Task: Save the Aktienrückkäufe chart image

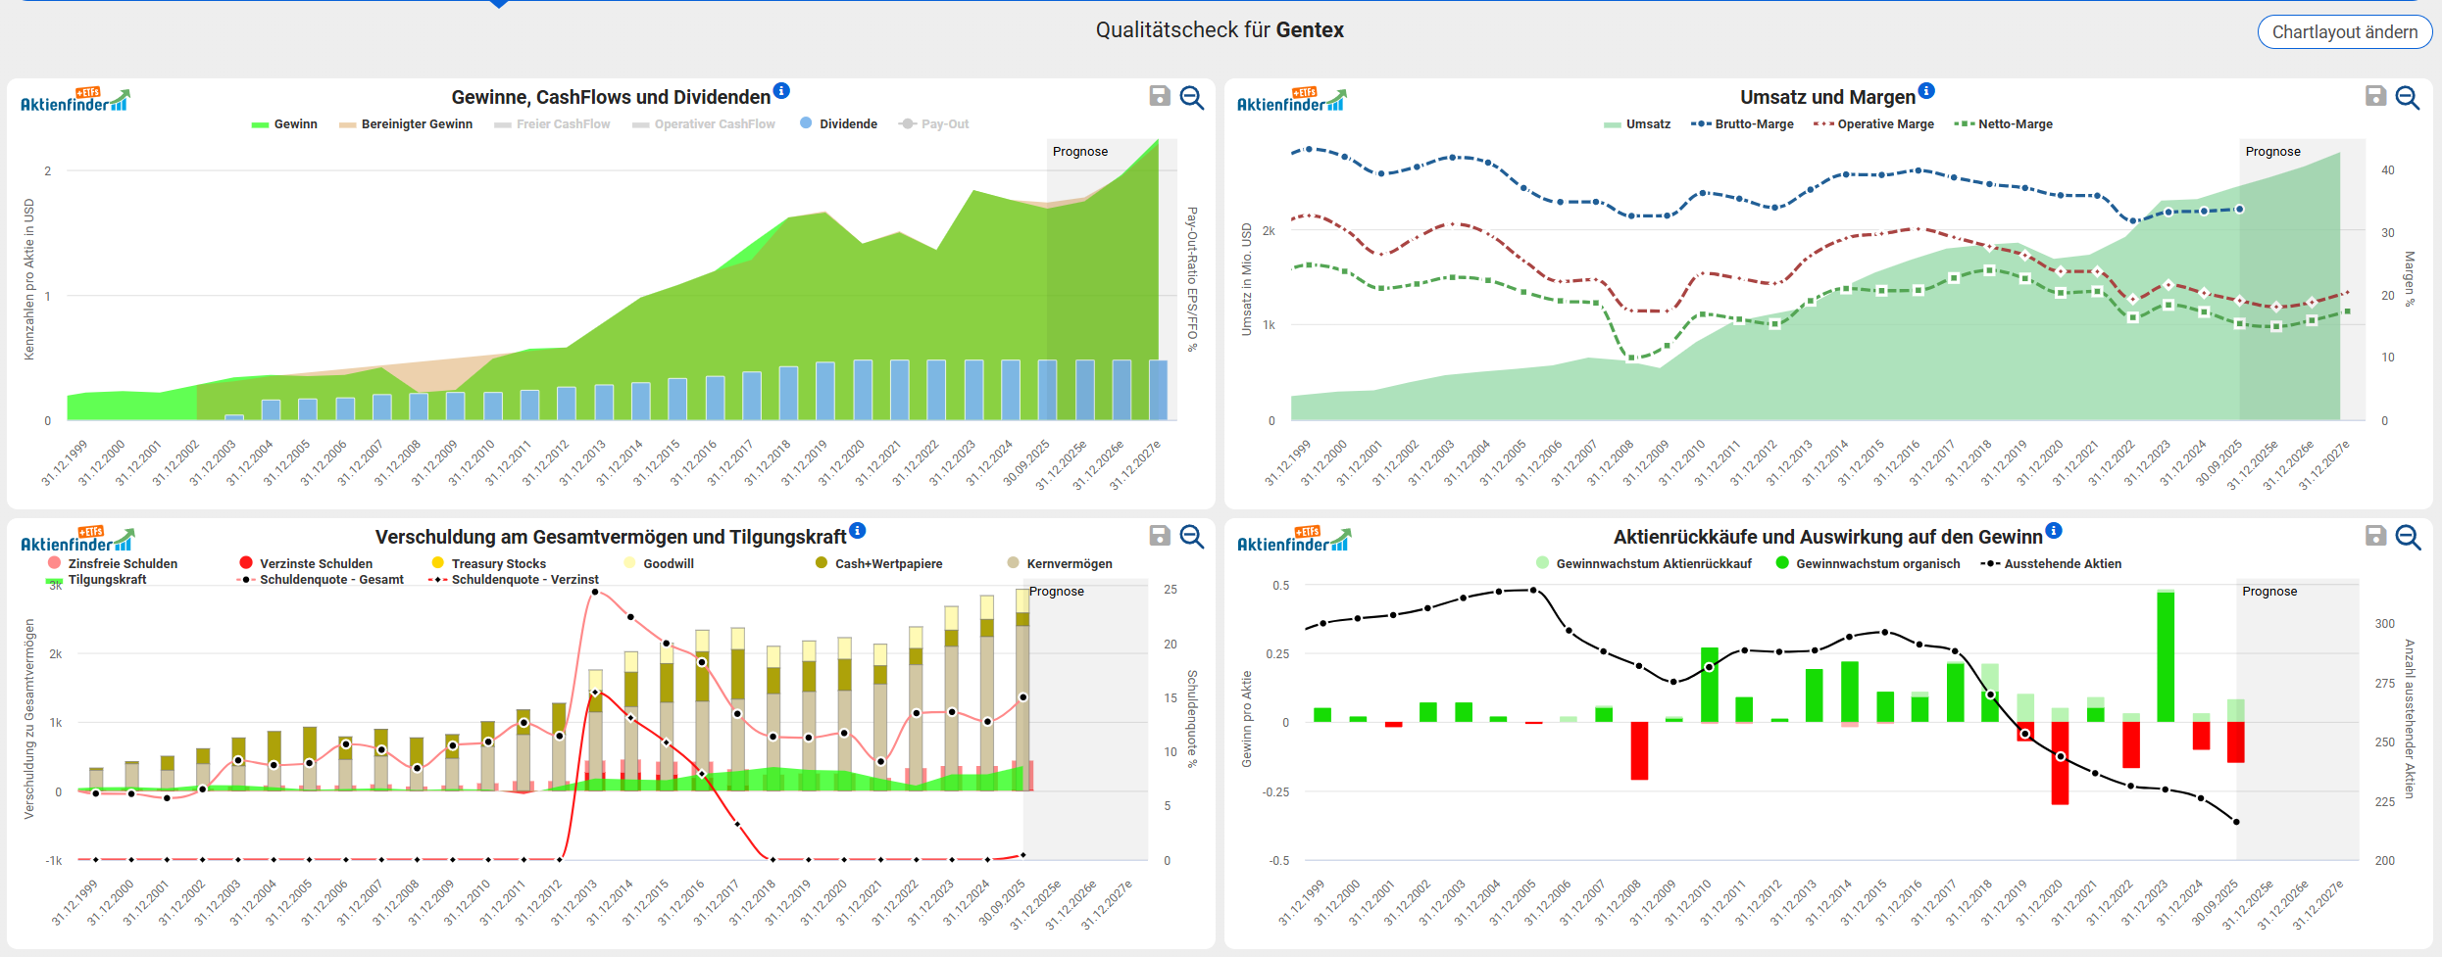Action: pyautogui.click(x=2375, y=536)
